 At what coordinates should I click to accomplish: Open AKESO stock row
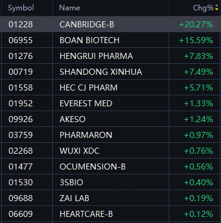(x=110, y=119)
